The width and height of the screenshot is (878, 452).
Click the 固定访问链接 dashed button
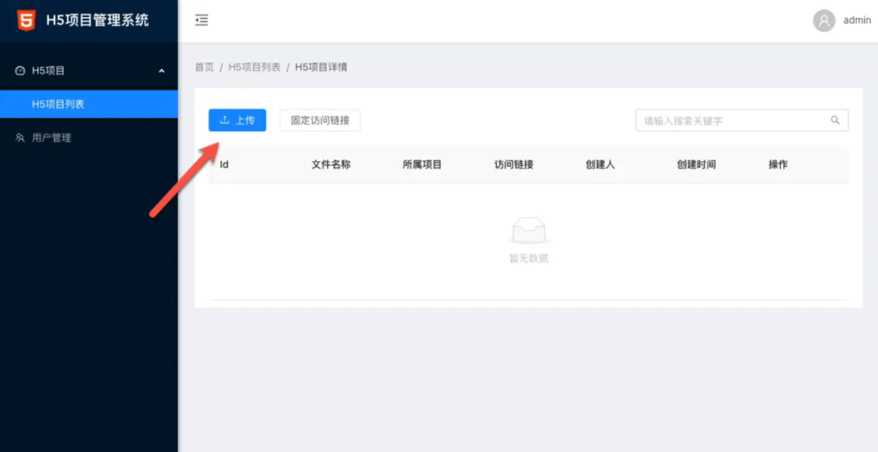tap(320, 120)
